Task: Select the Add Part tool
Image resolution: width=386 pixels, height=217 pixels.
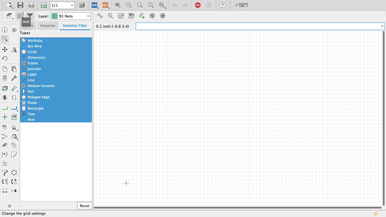Action: (x=5, y=89)
